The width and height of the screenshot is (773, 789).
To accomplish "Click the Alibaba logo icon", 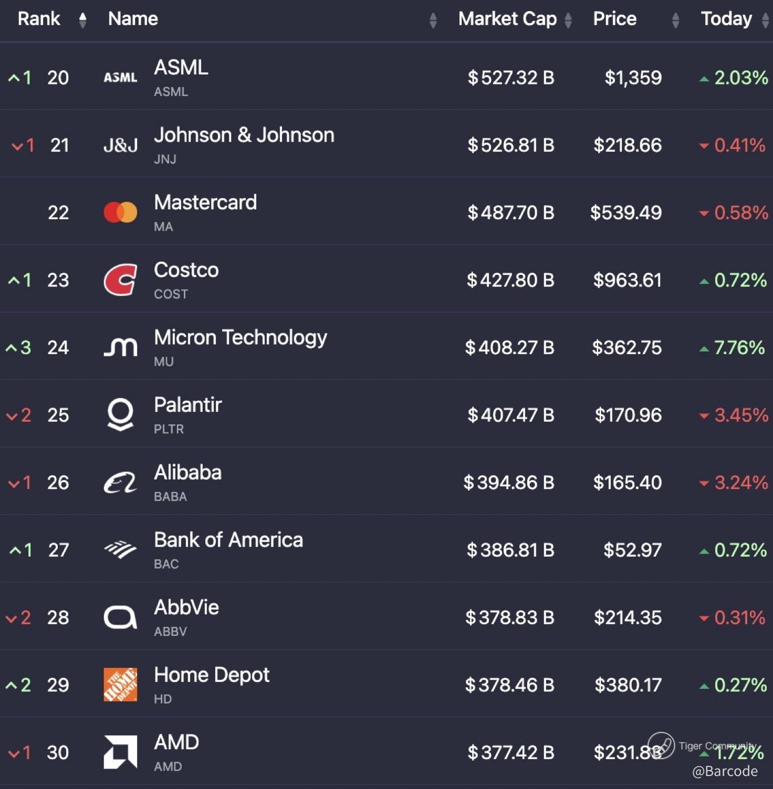I will pos(120,482).
